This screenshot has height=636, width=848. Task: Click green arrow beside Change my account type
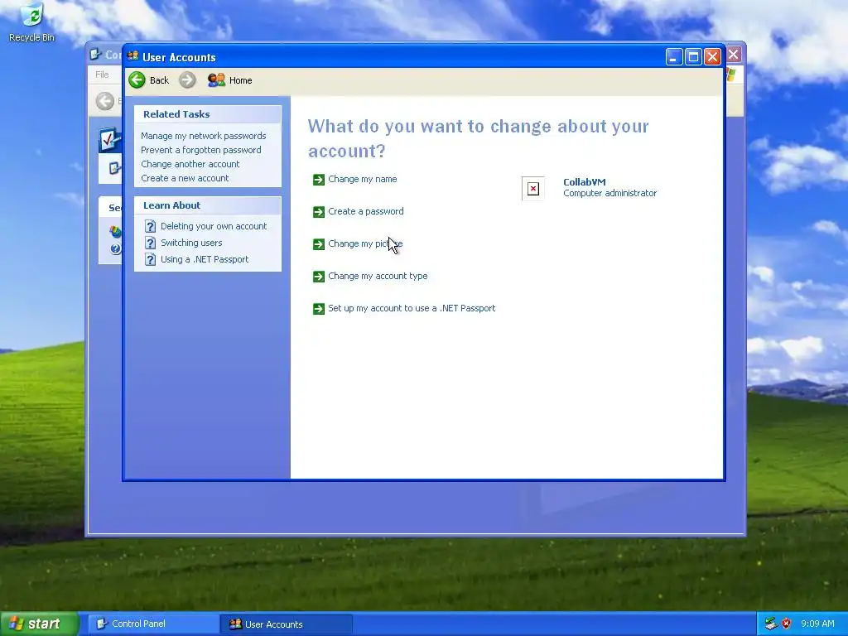(319, 277)
